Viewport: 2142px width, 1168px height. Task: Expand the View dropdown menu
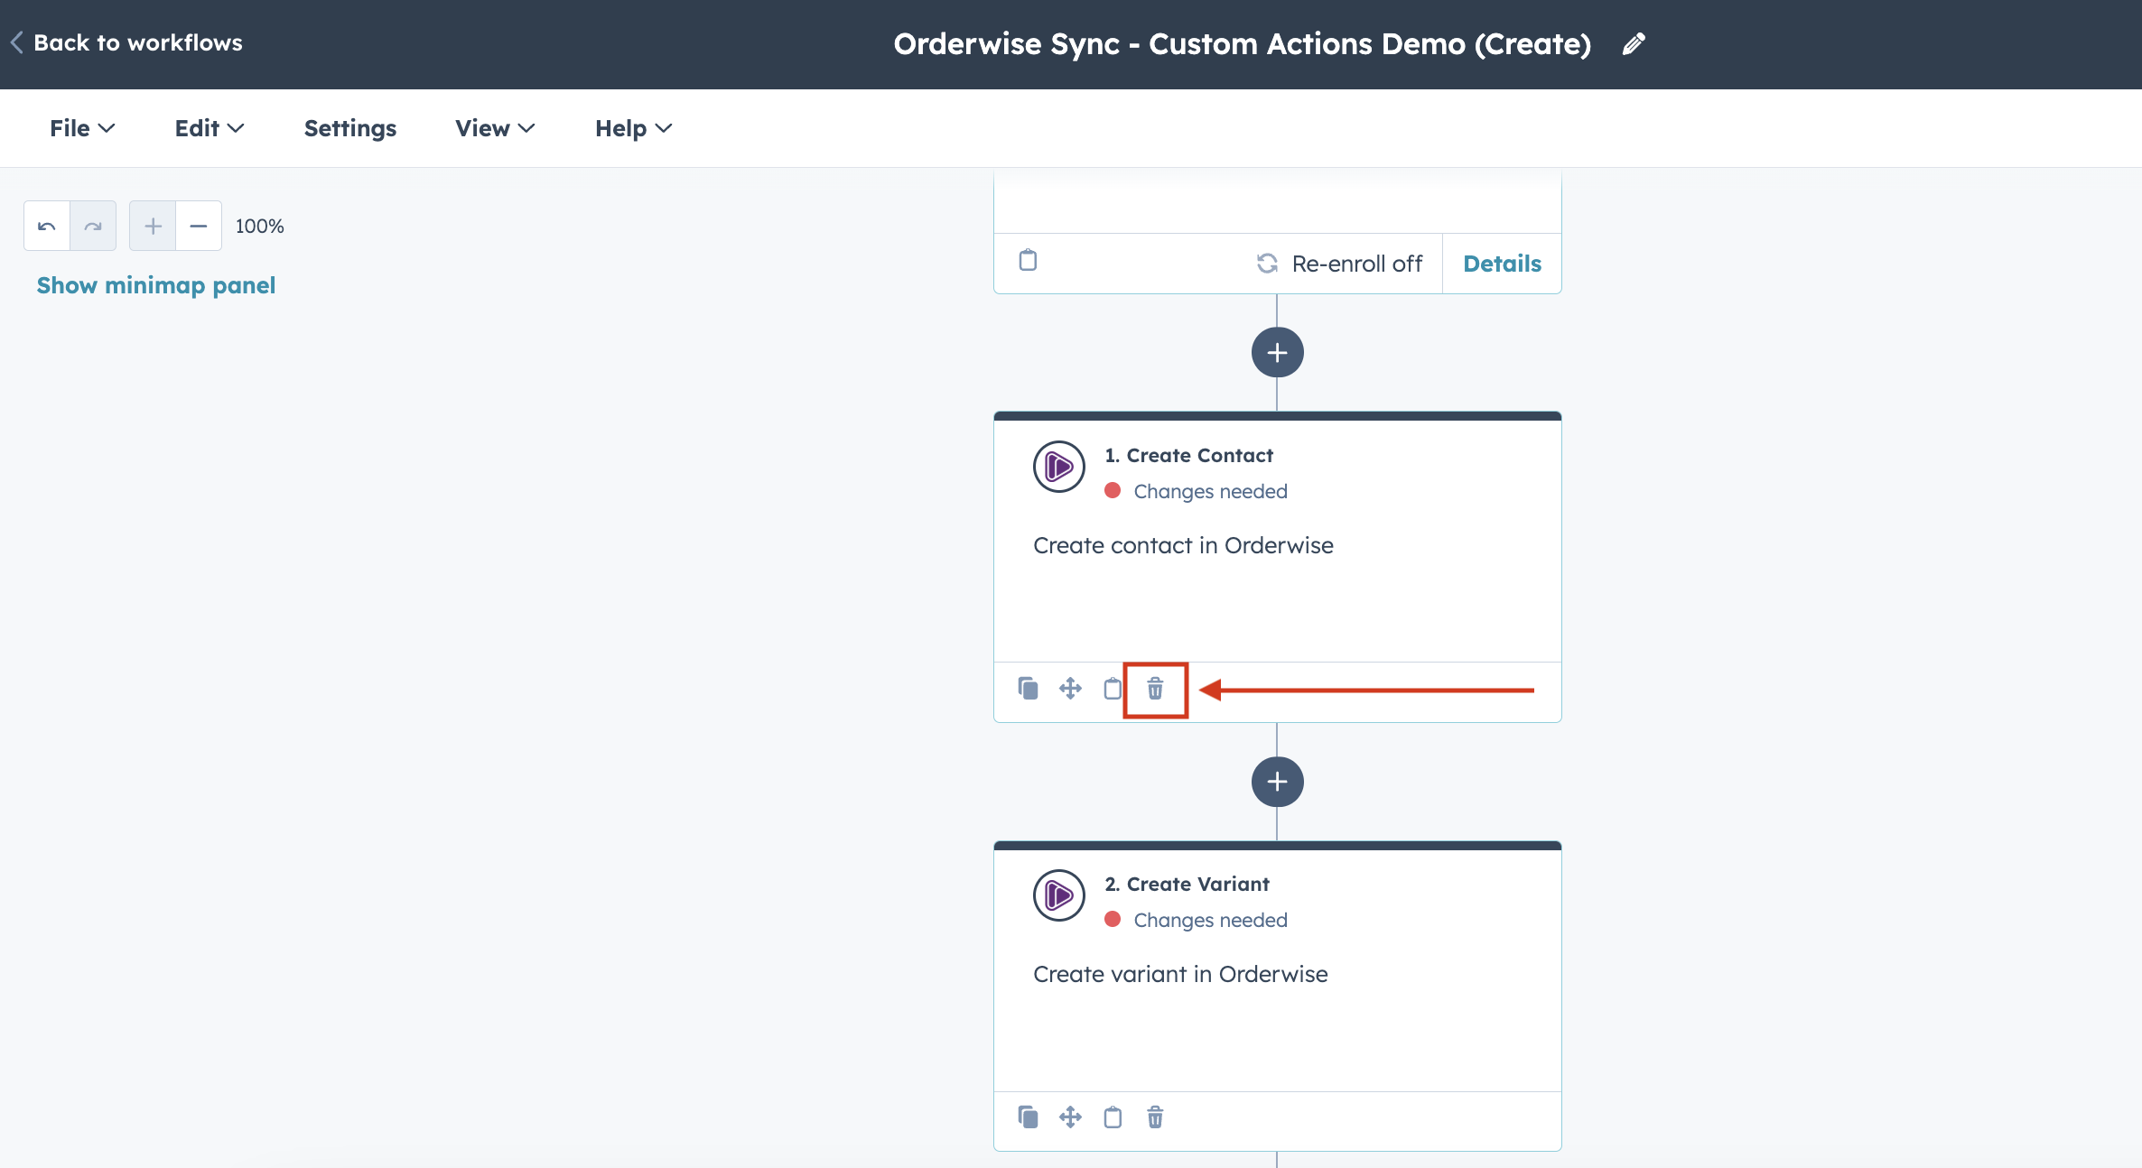pyautogui.click(x=495, y=128)
